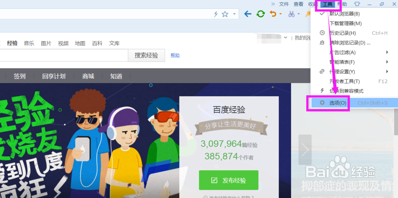
Task: Click the 帮助 link beside search
Action: coord(175,55)
